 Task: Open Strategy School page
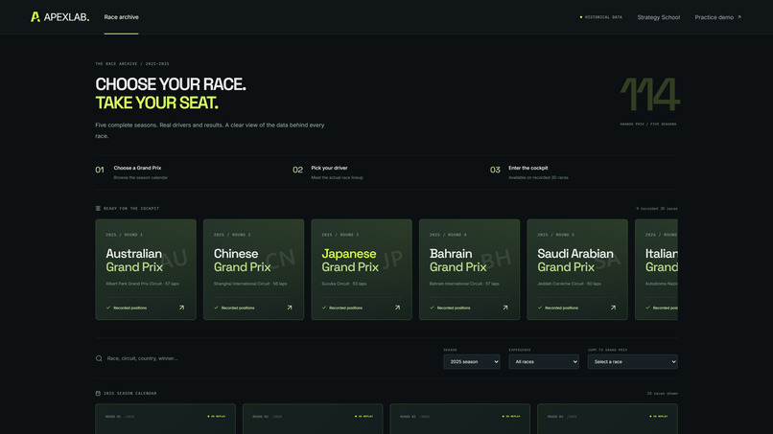(x=658, y=17)
